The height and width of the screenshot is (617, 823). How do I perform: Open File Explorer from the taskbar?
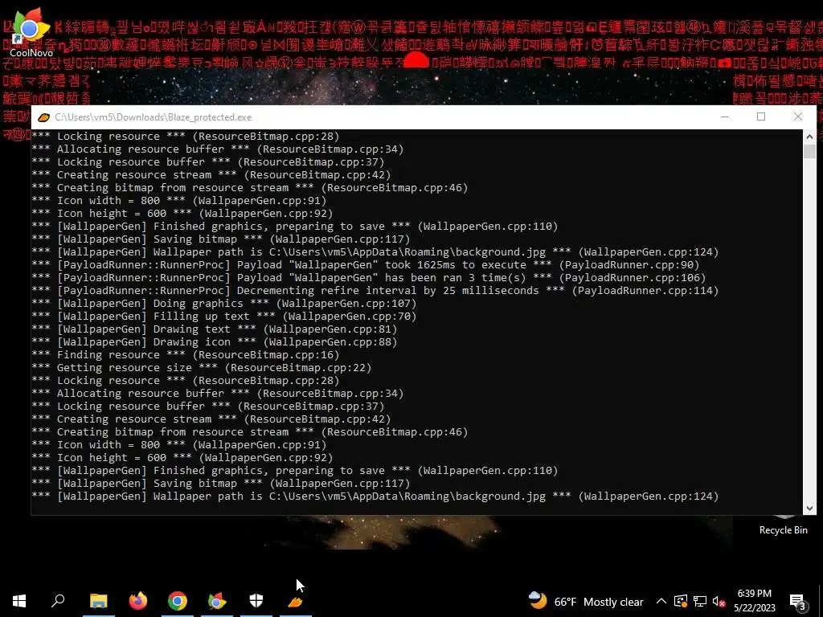(x=99, y=601)
